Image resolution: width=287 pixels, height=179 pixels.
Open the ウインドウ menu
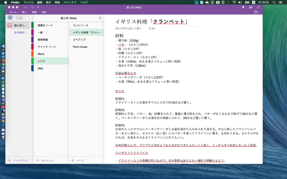pyautogui.click(x=70, y=2)
